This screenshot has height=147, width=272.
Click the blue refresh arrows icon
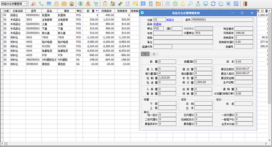[x=213, y=4]
